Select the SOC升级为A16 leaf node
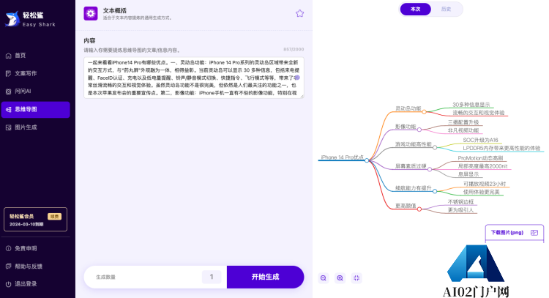The width and height of the screenshot is (549, 298). click(480, 140)
